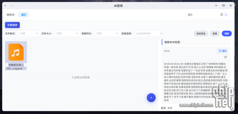Select the 字幕搜索 tab

pos(12,25)
